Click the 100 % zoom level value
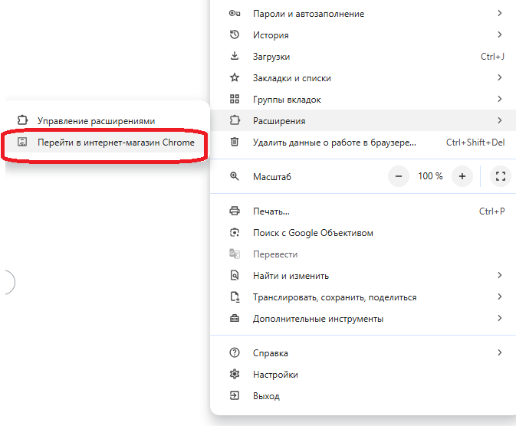Image resolution: width=516 pixels, height=426 pixels. 430,176
